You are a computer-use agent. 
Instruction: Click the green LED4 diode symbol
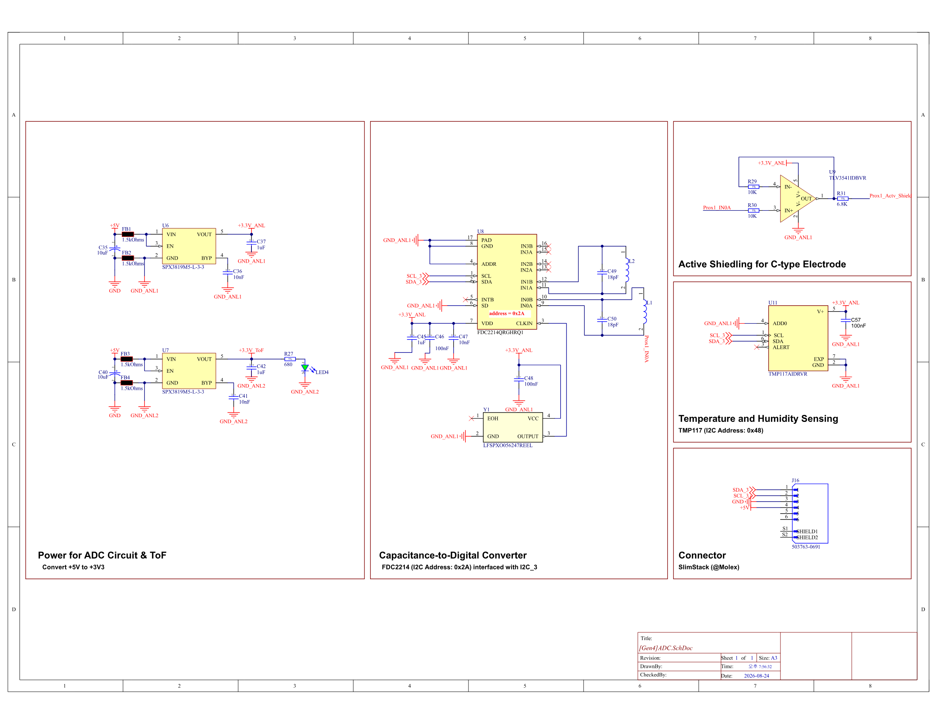(305, 368)
